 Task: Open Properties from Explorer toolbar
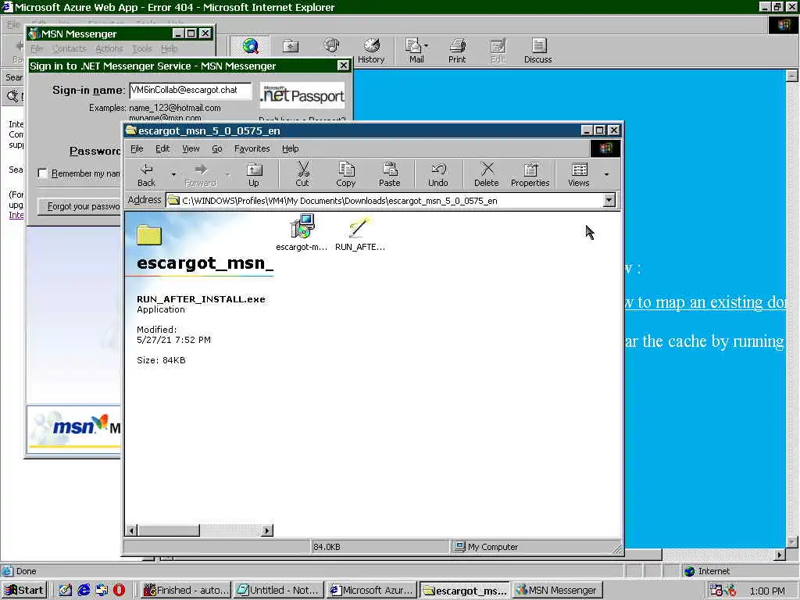530,174
